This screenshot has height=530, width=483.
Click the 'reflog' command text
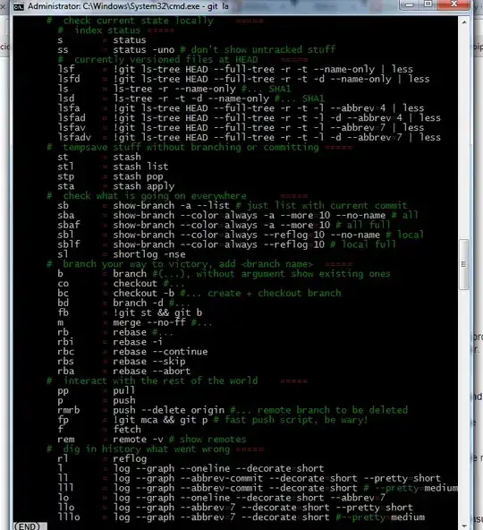130,458
